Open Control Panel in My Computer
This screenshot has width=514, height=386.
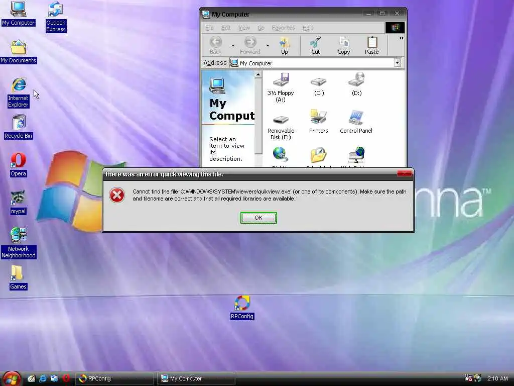coord(356,122)
